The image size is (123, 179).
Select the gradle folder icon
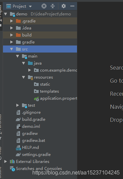[18, 42]
